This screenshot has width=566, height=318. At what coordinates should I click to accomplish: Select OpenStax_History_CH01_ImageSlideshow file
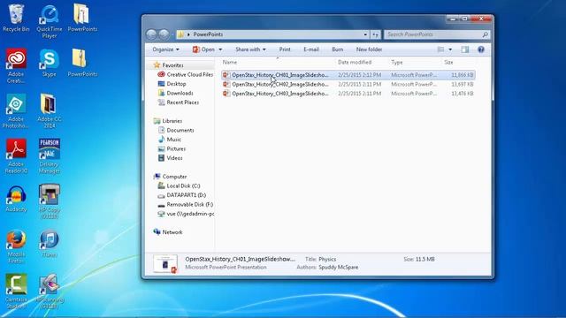click(x=348, y=75)
